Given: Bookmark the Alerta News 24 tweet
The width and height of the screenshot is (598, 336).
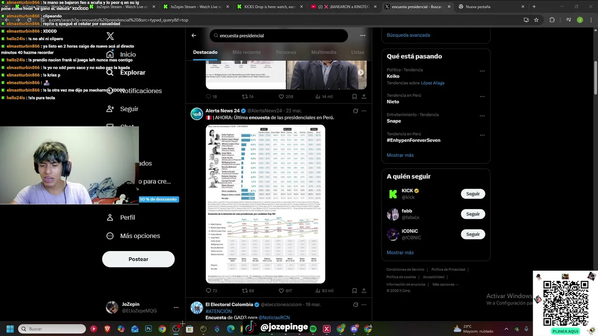Looking at the screenshot, I should (x=355, y=291).
